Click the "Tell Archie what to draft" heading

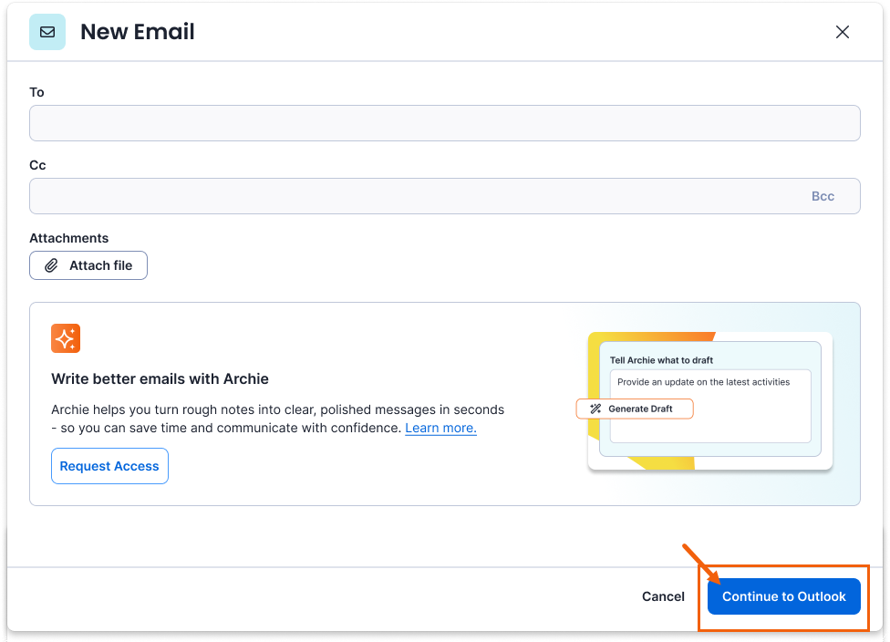(x=661, y=360)
